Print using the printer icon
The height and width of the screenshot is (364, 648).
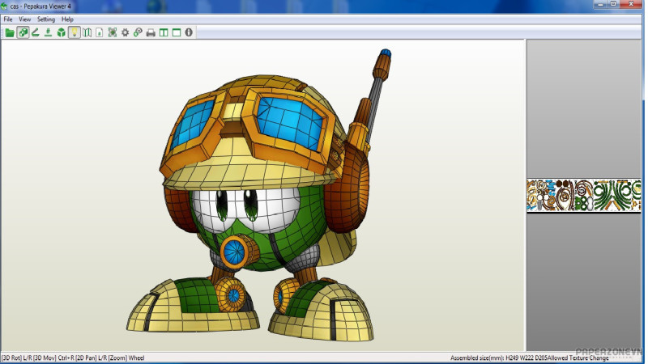pyautogui.click(x=151, y=32)
